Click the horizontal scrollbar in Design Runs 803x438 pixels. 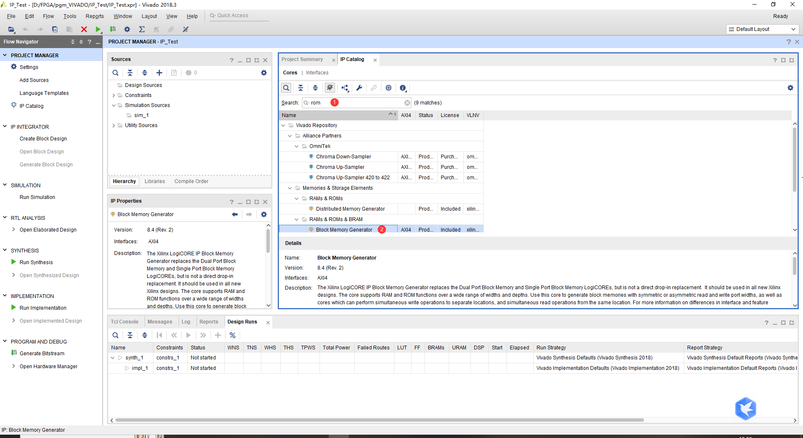379,420
